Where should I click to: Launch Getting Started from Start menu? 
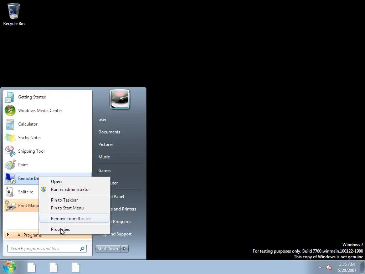(48, 97)
